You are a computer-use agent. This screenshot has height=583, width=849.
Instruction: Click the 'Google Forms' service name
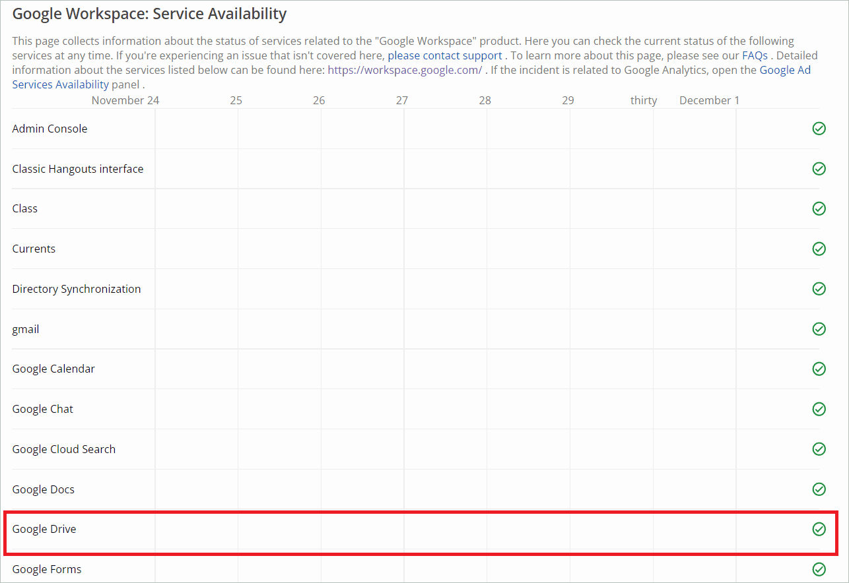pyautogui.click(x=47, y=569)
